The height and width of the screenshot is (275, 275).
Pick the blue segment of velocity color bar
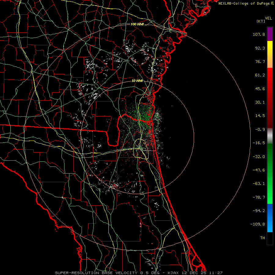[270, 218]
